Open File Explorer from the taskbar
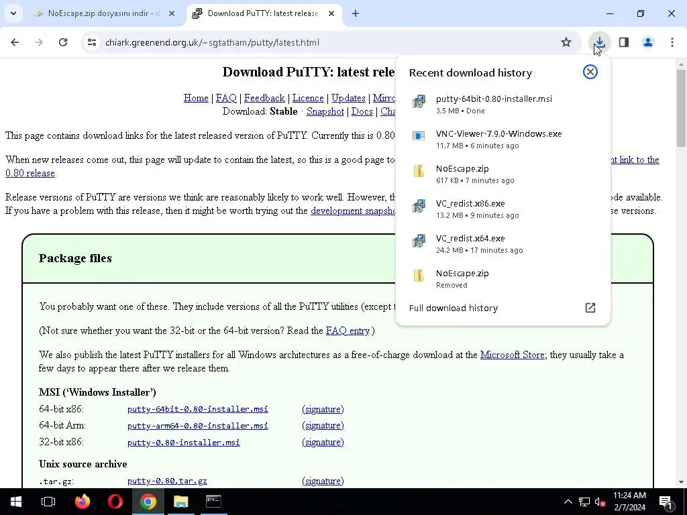The height and width of the screenshot is (515, 687). tap(180, 502)
